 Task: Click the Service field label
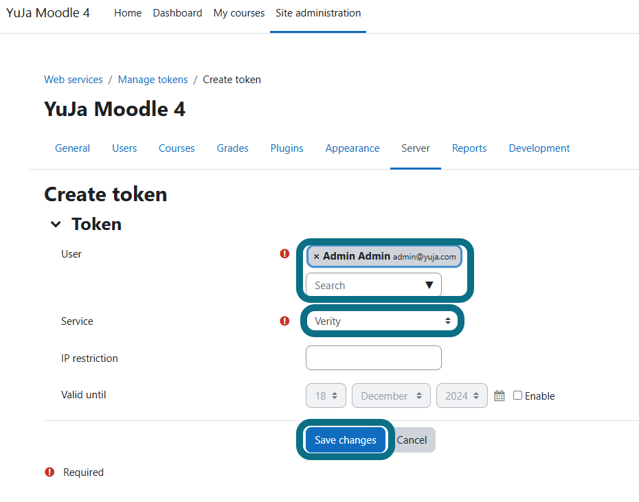tap(77, 321)
